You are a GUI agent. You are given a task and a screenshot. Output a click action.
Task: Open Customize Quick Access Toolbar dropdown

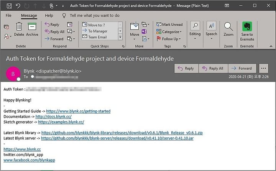[x=63, y=6]
